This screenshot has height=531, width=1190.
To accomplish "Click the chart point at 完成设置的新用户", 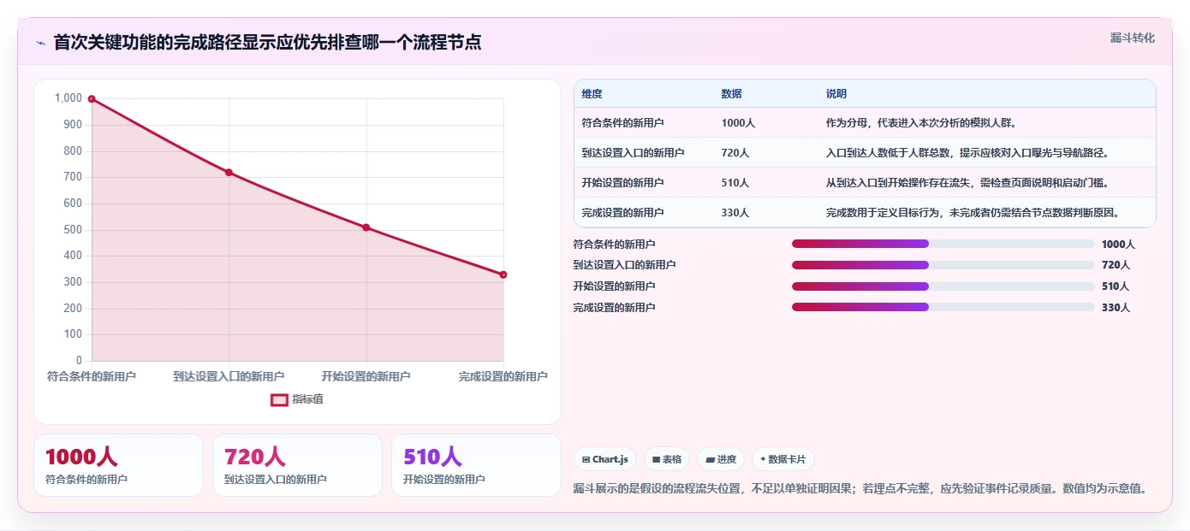I will (503, 274).
